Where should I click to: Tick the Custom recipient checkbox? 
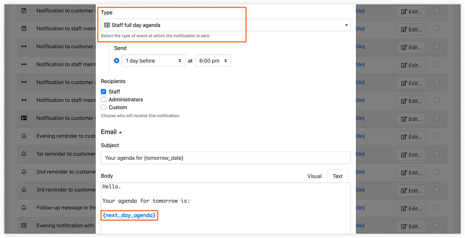pos(103,107)
